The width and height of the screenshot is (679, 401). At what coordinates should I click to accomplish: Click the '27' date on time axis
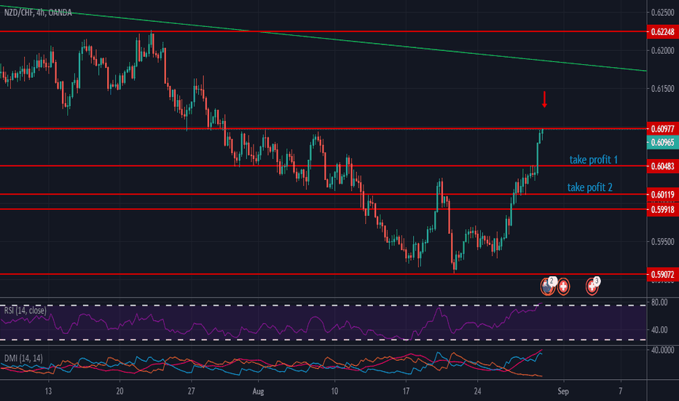(x=191, y=391)
